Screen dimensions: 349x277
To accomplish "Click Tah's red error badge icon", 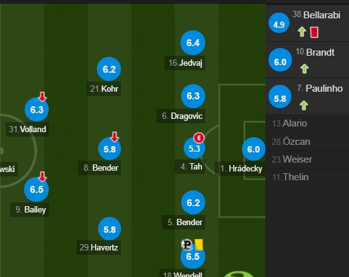I will (x=199, y=138).
